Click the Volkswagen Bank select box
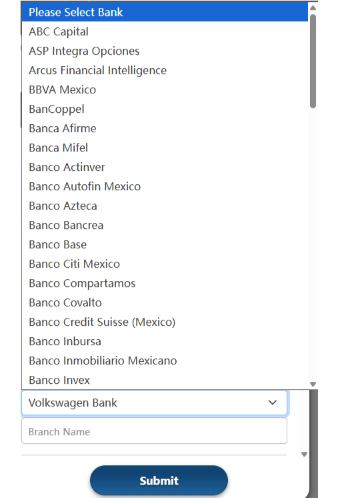The width and height of the screenshot is (348, 498). click(154, 403)
